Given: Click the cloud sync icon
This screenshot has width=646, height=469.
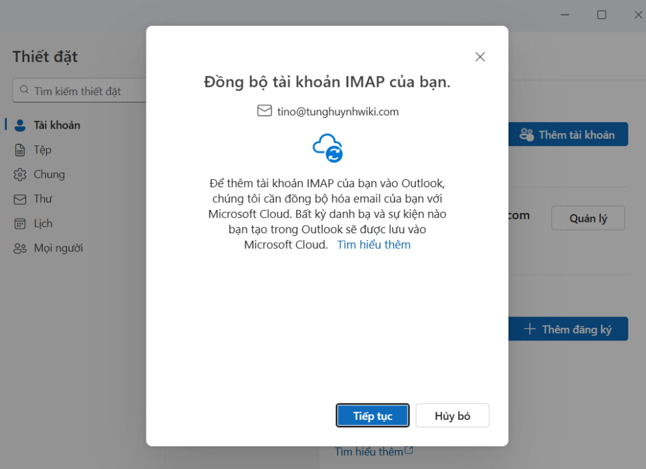Looking at the screenshot, I should tap(328, 148).
